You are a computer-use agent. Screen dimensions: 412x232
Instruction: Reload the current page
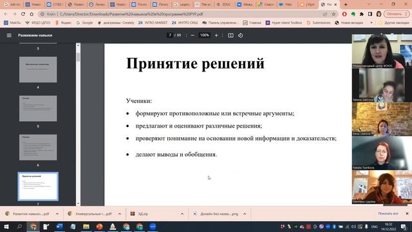(23, 14)
